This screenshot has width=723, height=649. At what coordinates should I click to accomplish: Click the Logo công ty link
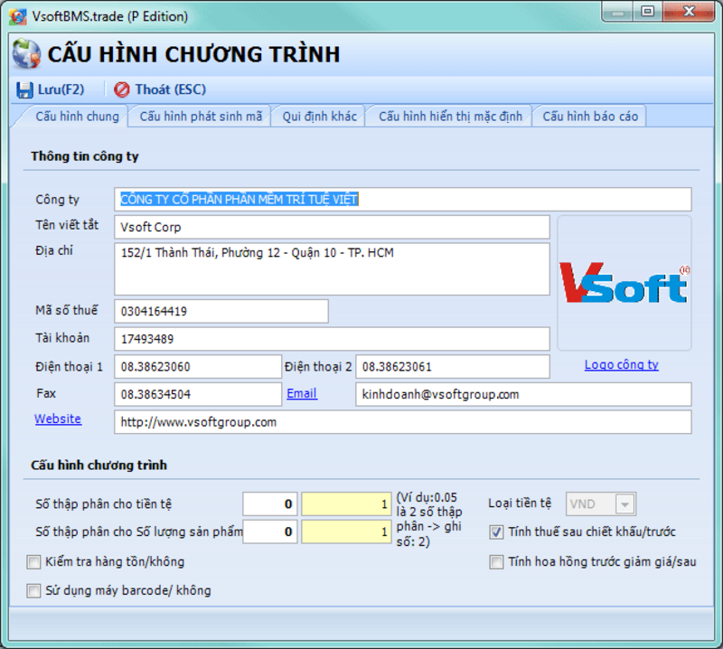pos(621,365)
